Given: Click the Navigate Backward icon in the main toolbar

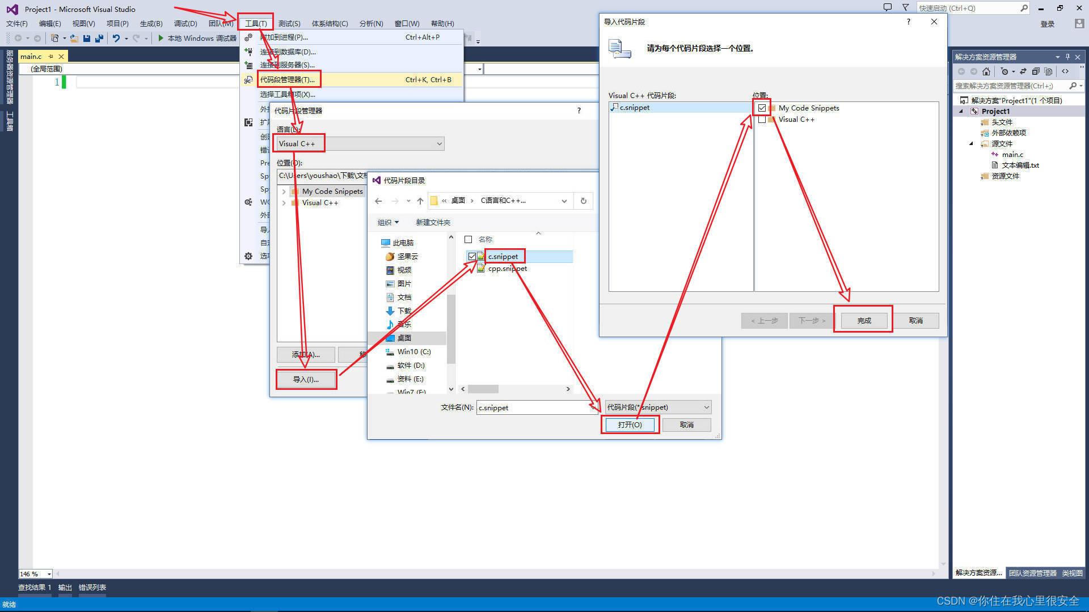Looking at the screenshot, I should tap(18, 38).
